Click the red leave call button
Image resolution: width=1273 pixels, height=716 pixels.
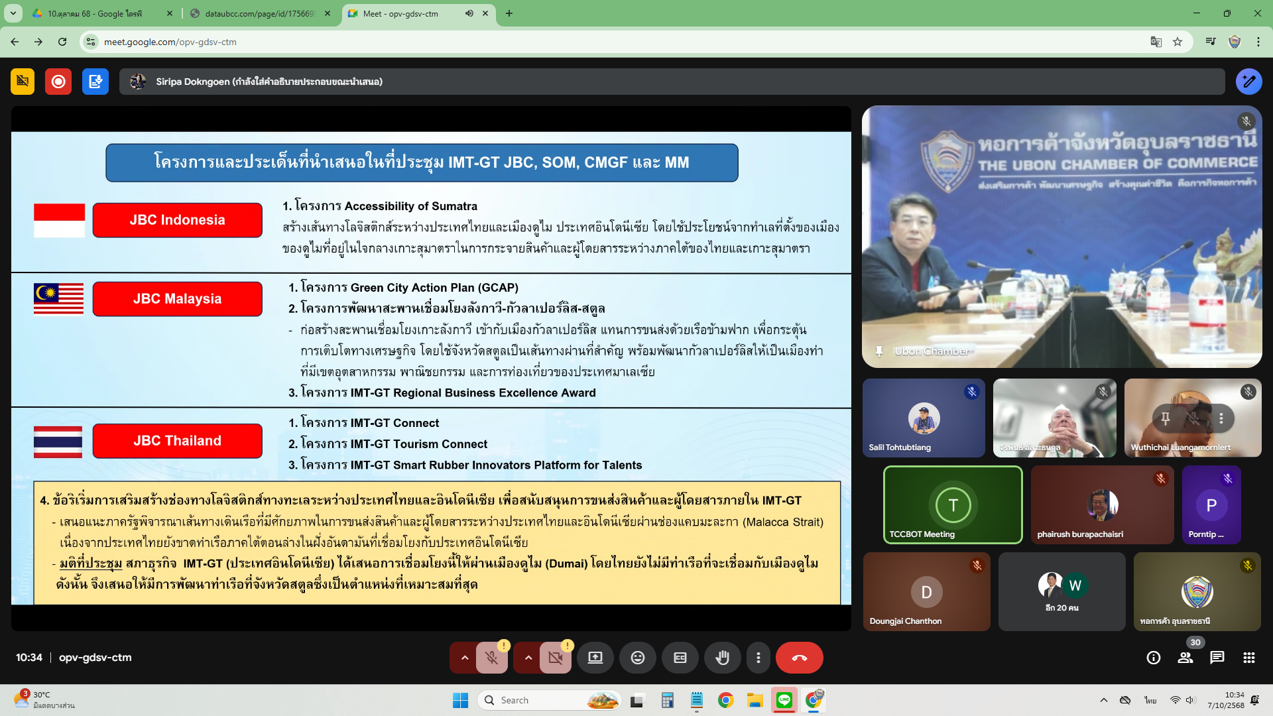tap(799, 658)
